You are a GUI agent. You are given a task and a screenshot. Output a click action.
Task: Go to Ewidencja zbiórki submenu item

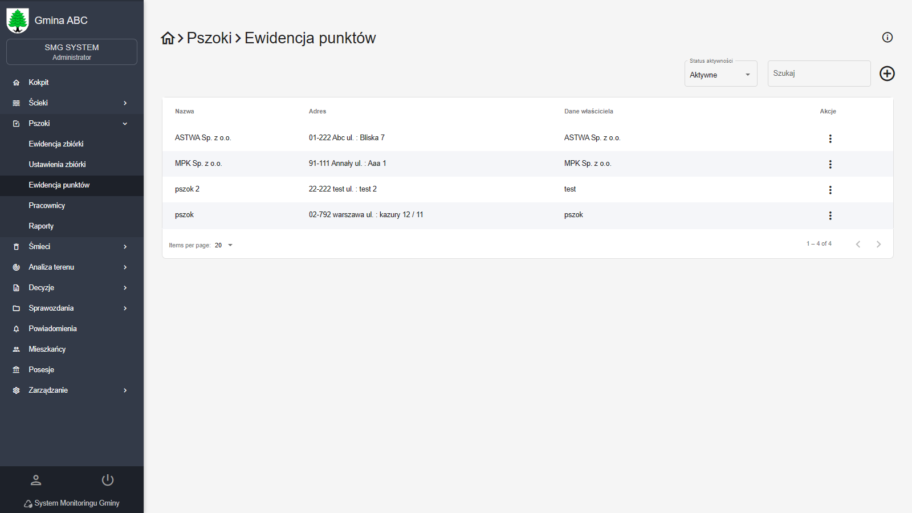point(56,144)
